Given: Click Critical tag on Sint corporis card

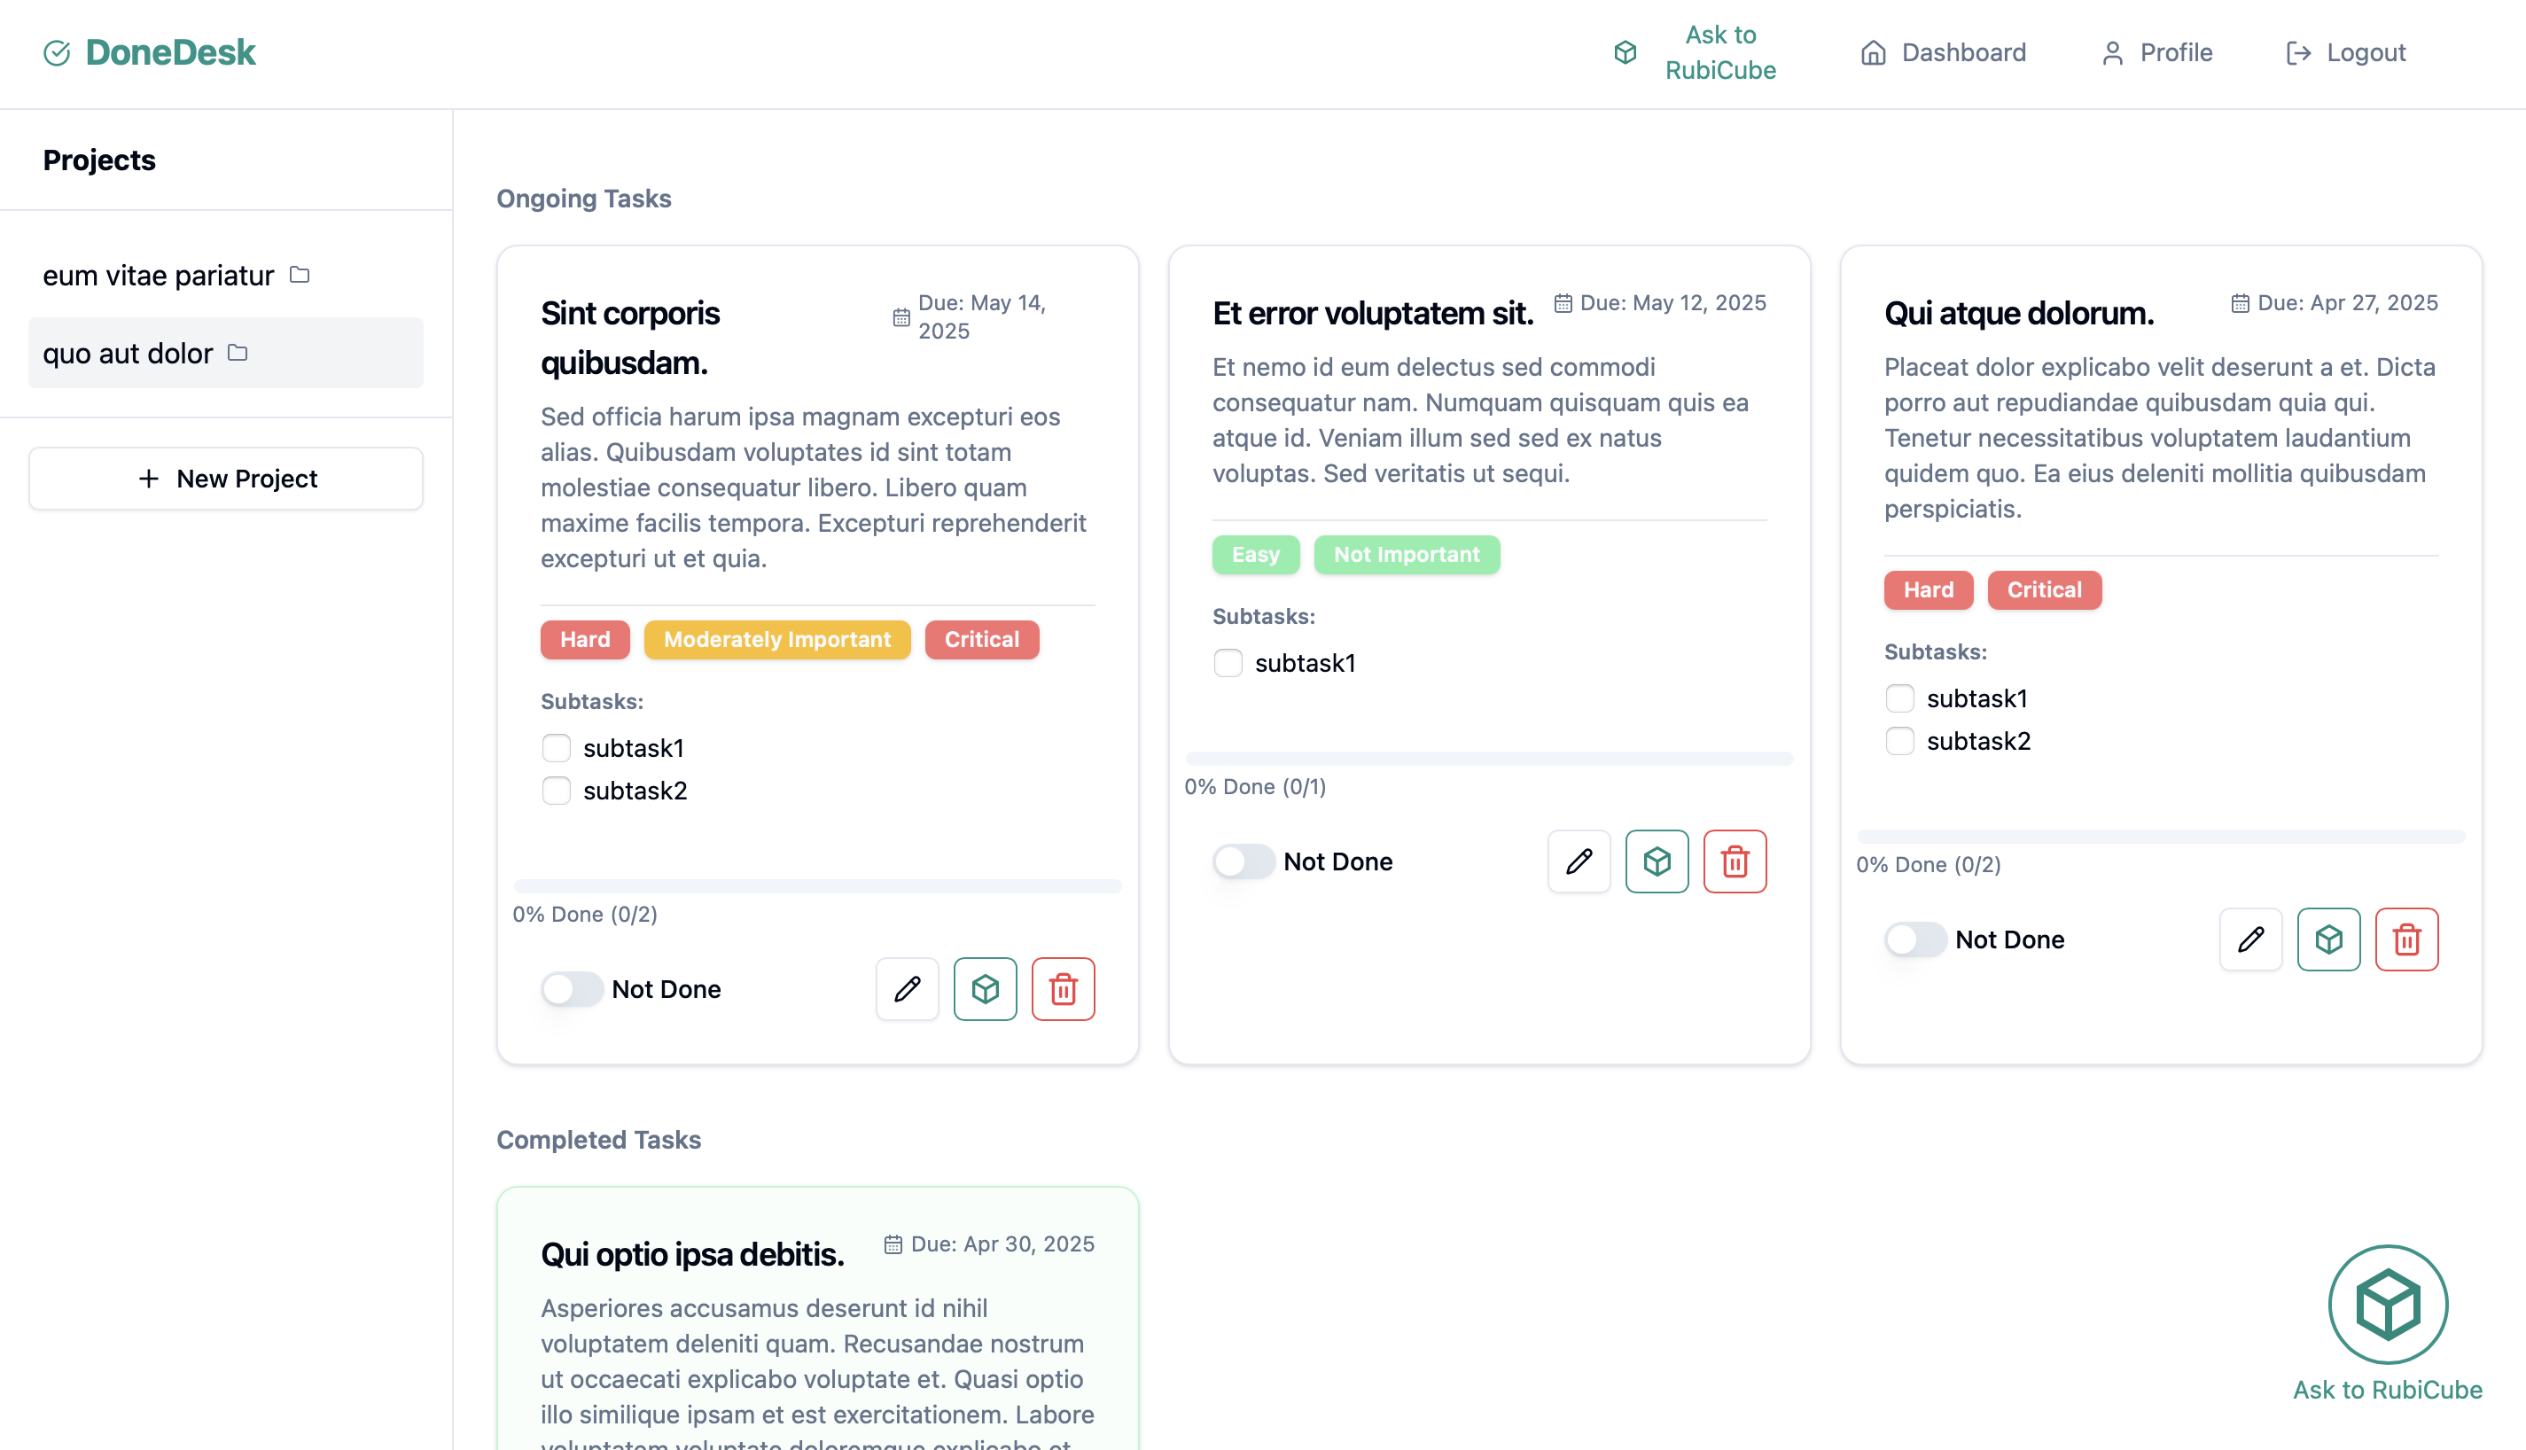Looking at the screenshot, I should click(x=981, y=639).
